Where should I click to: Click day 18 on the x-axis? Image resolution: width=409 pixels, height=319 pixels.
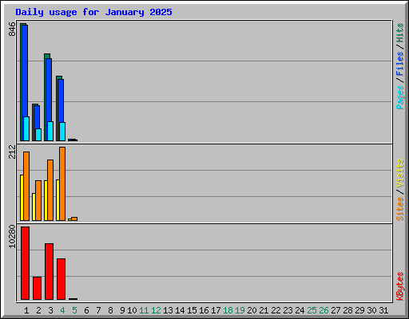(228, 310)
